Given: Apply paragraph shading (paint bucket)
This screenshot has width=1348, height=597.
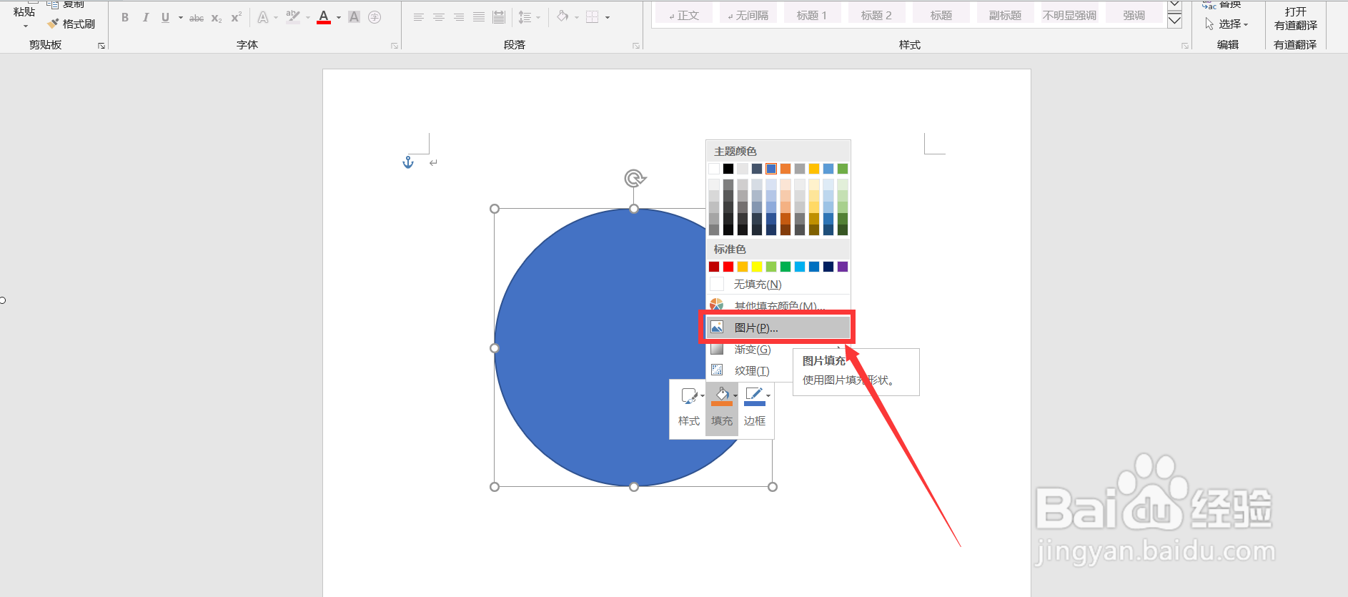Looking at the screenshot, I should (563, 16).
